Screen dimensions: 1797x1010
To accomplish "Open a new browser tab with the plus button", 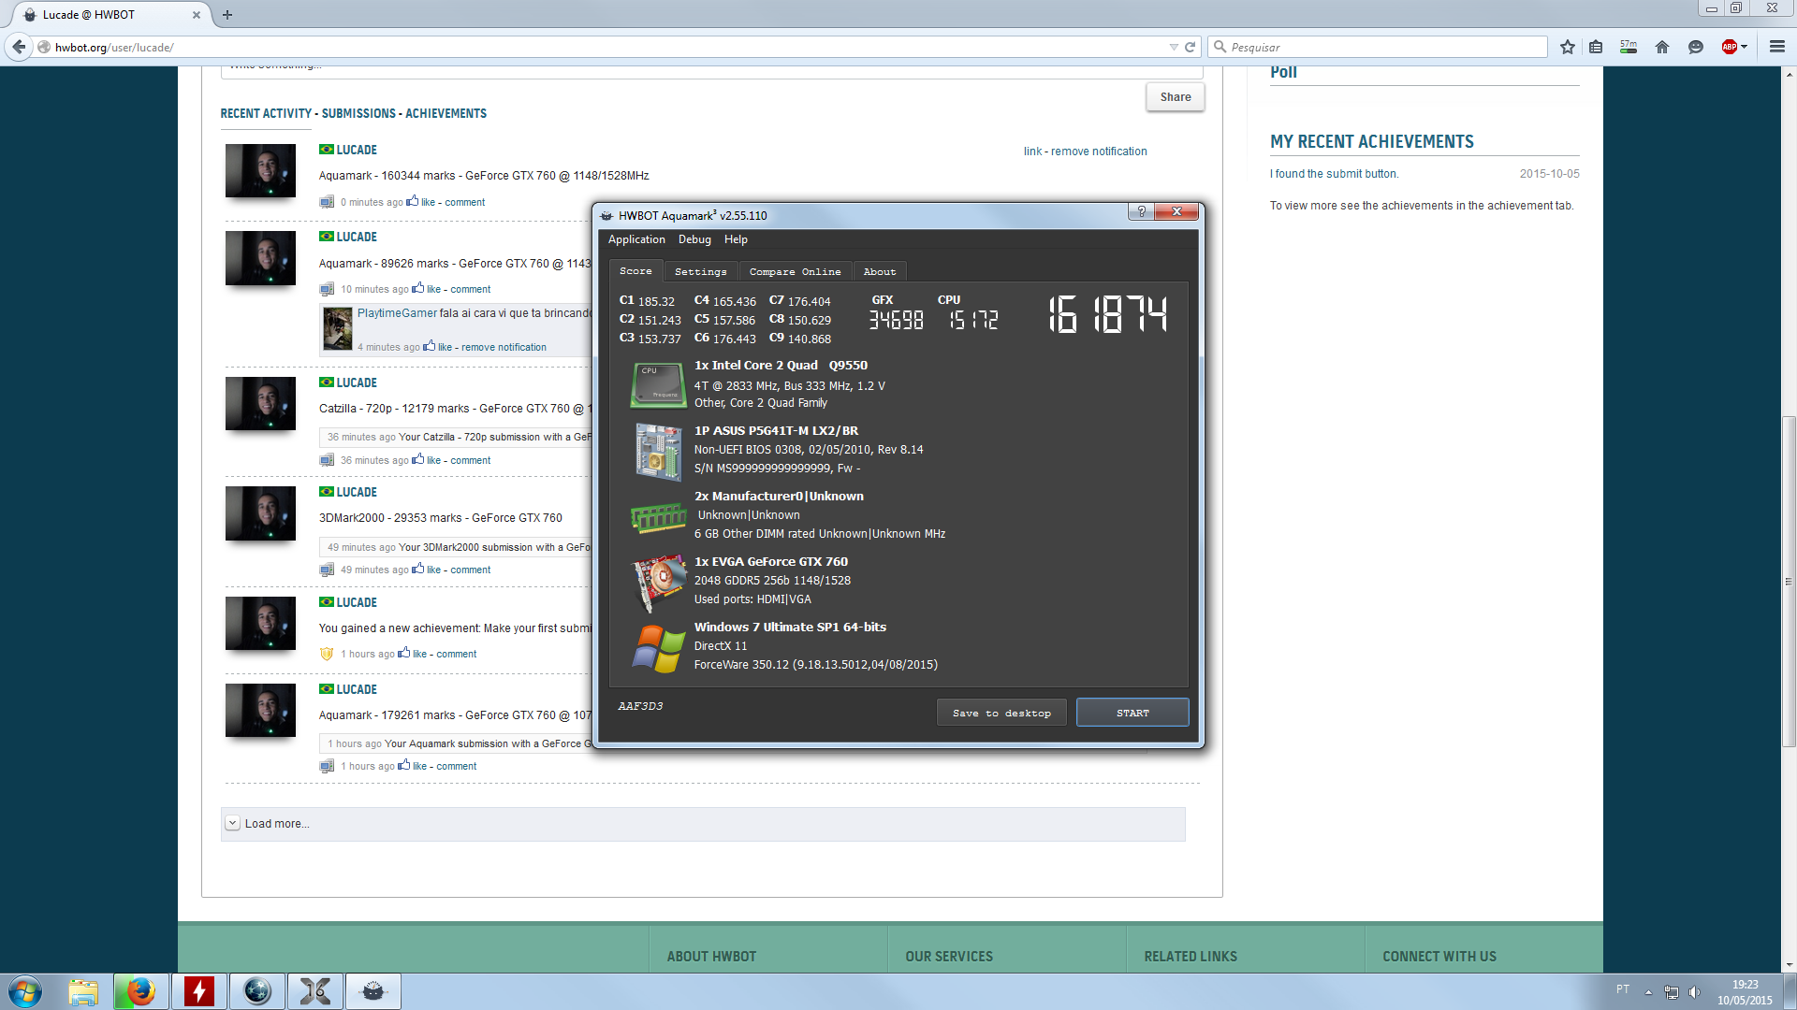I will (227, 15).
